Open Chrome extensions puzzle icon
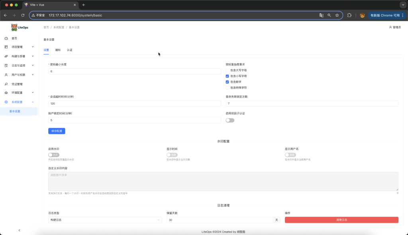Viewport: 408px width, 235px height. click(x=349, y=15)
